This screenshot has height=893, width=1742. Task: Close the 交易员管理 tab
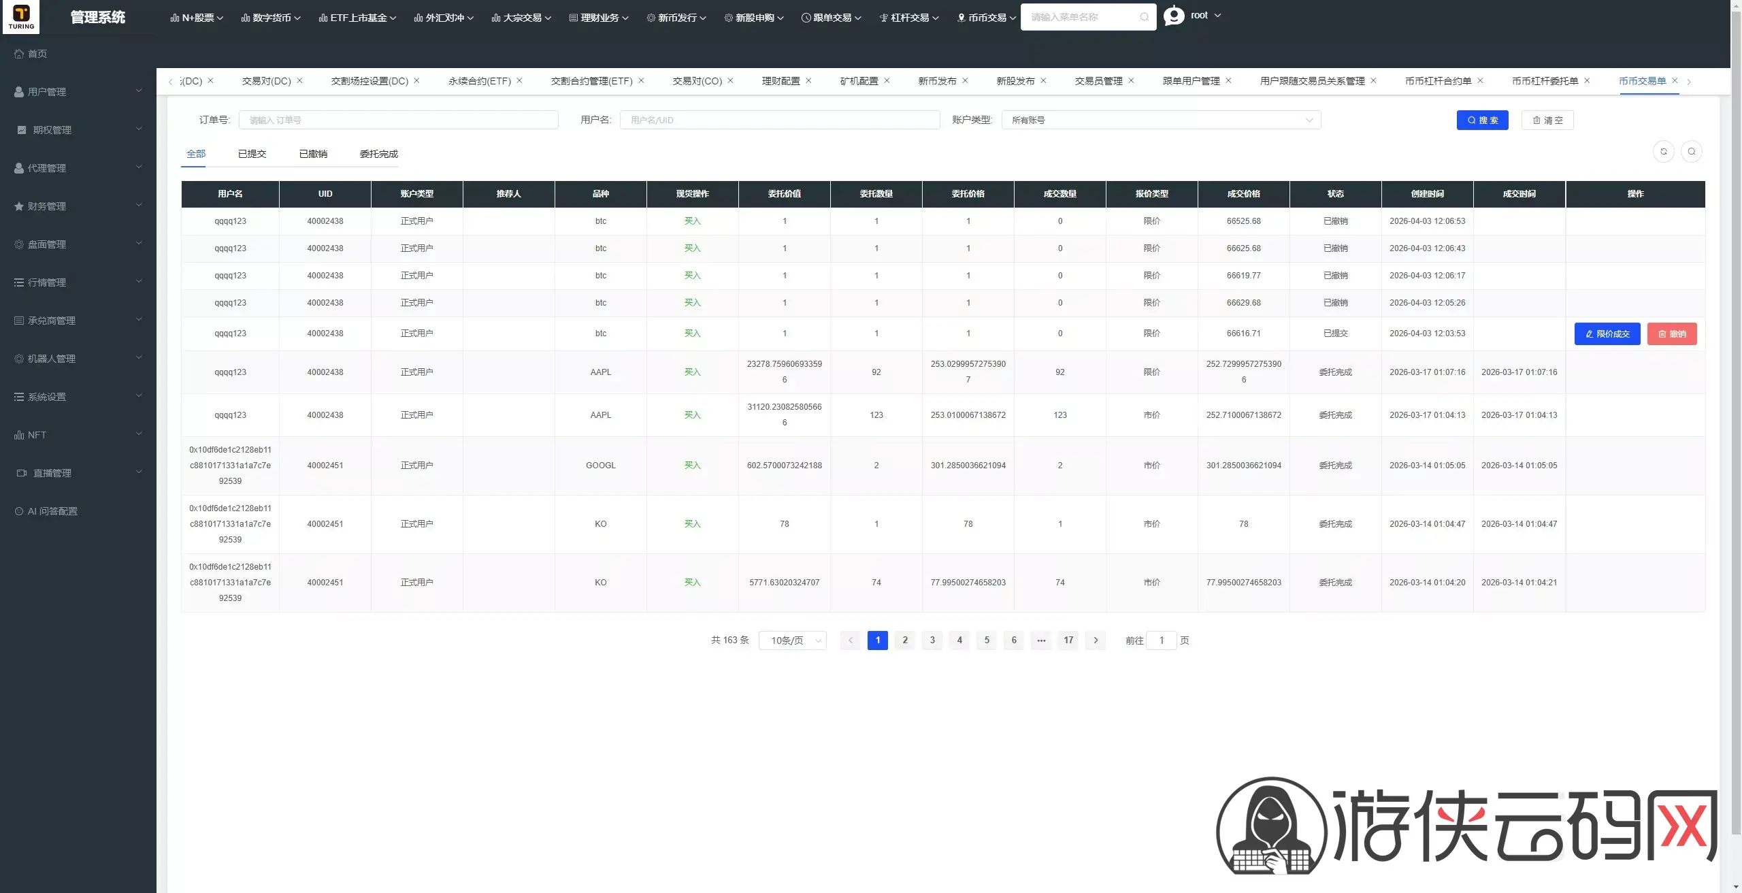1131,80
